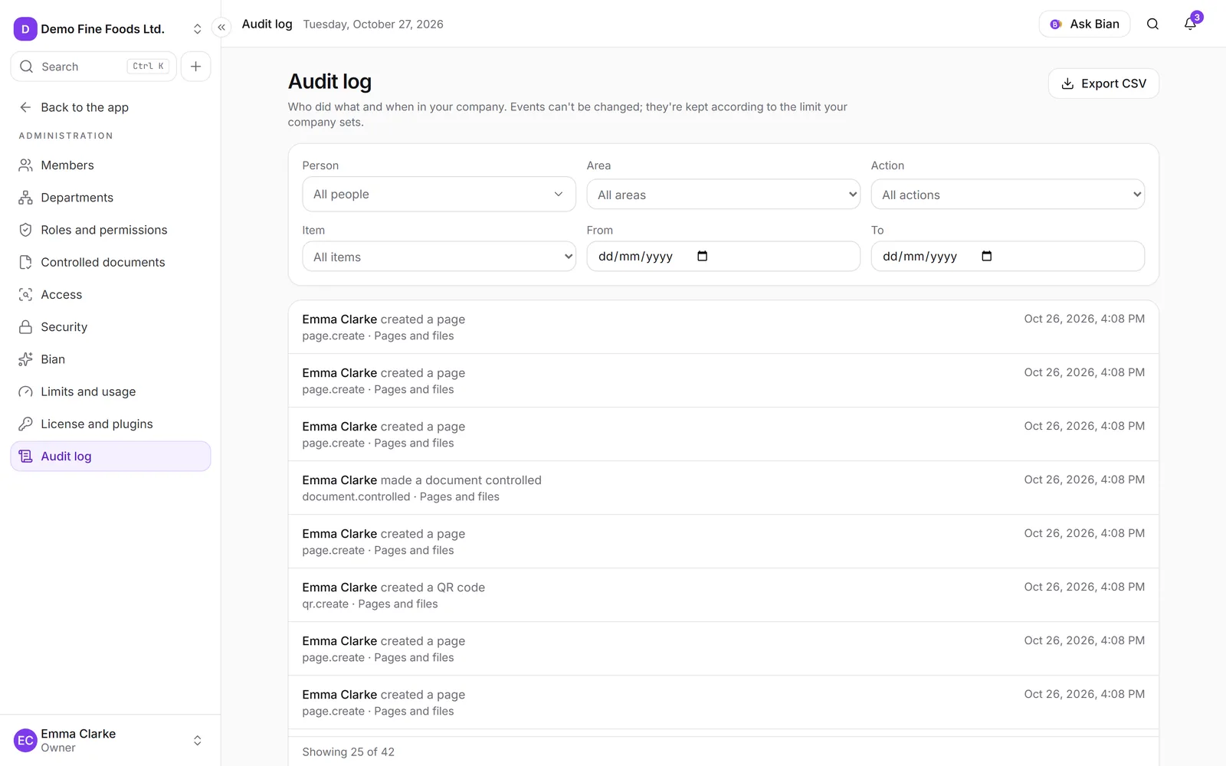The height and width of the screenshot is (766, 1226).
Task: Open the Security settings page
Action: [x=110, y=327]
